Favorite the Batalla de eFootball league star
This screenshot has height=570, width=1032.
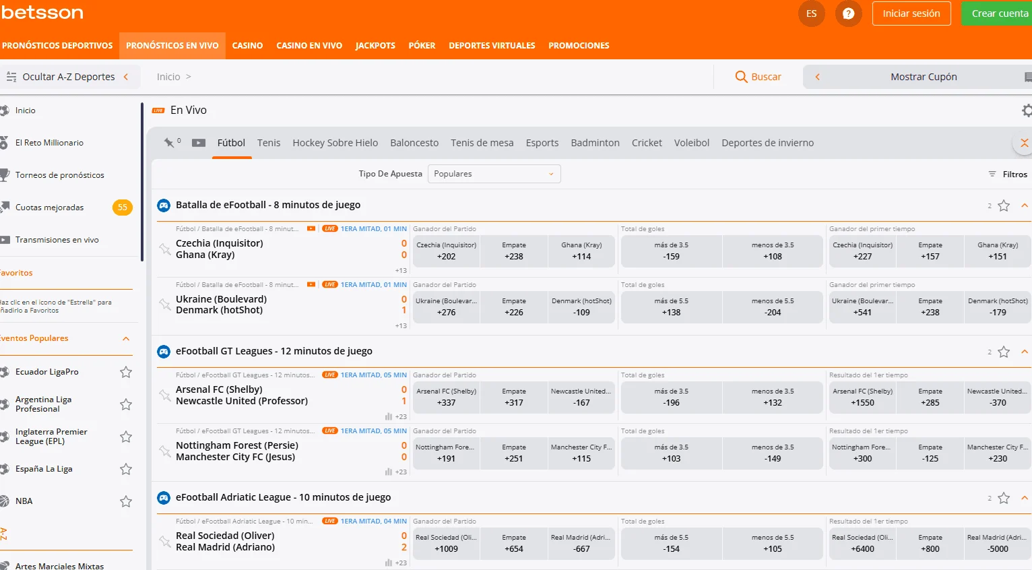tap(1004, 205)
